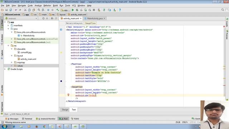Click the Find magnifier icon

click(x=39, y=10)
